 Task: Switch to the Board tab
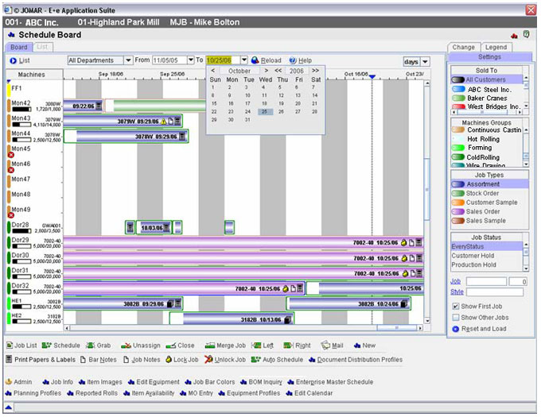pyautogui.click(x=18, y=47)
